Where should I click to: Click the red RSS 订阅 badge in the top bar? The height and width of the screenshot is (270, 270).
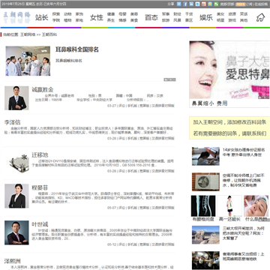tap(241, 4)
